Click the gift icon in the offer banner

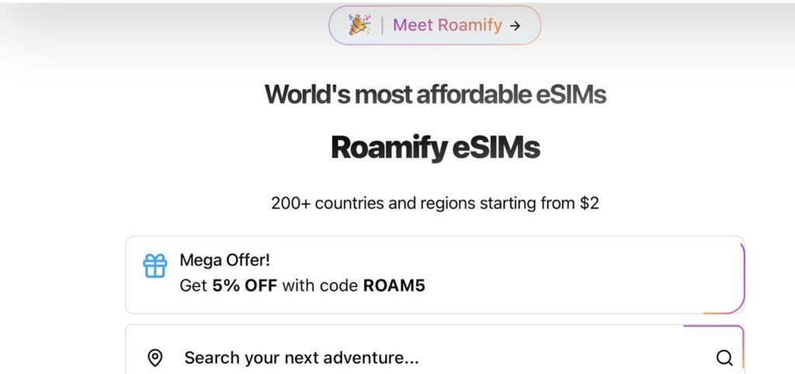coord(155,266)
